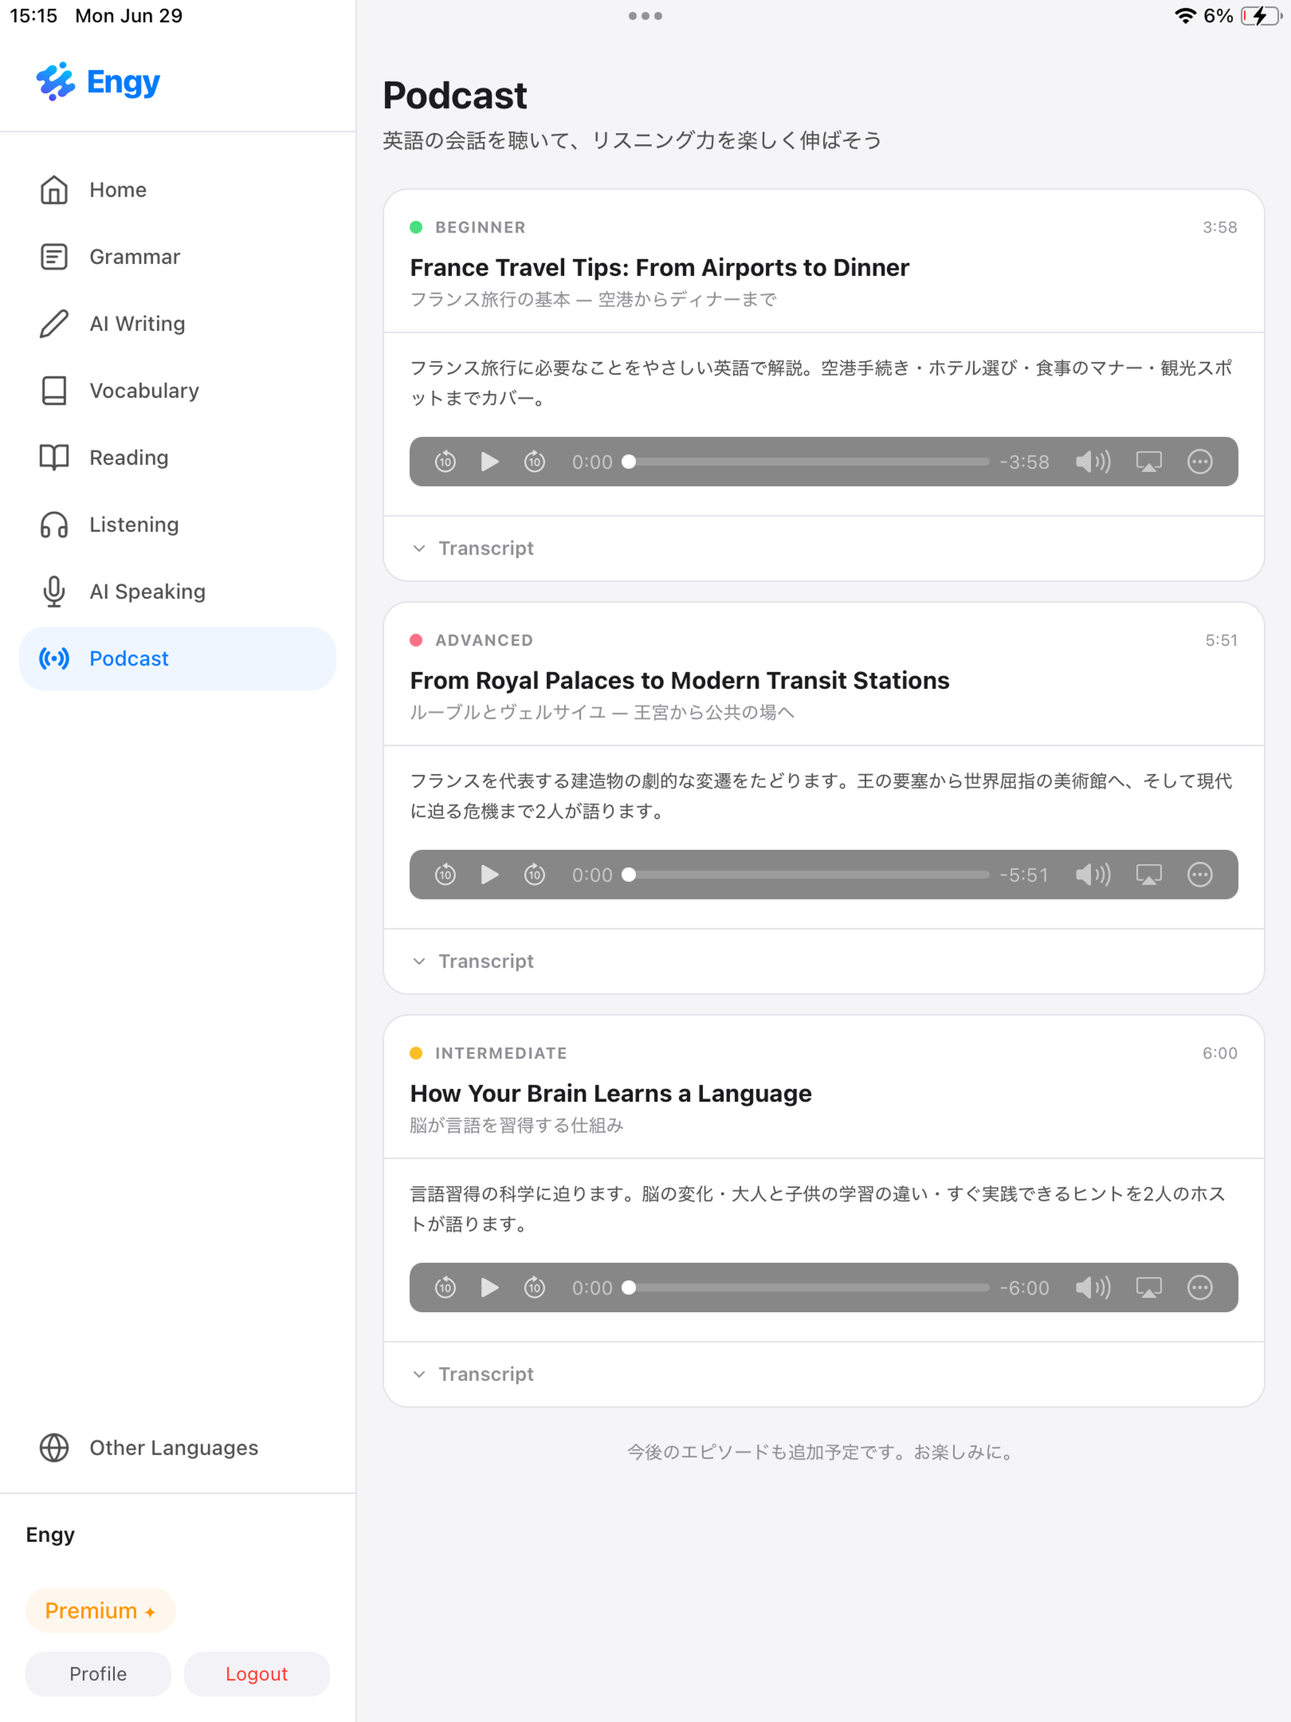Click title 'How Your Brain Learns a Language'
This screenshot has height=1722, width=1291.
(x=610, y=1094)
